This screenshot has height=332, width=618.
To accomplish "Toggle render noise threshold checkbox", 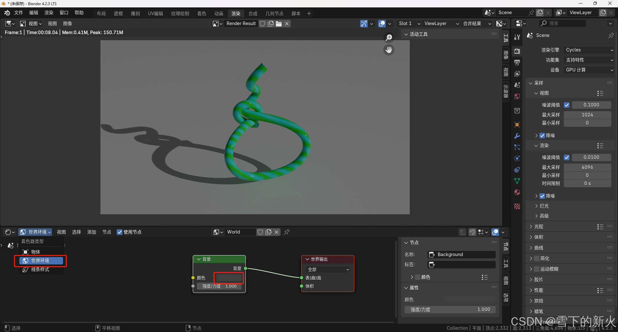I will 567,157.
